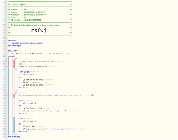Click the first 'async if' statement, #31
178x140 pixels.
[17, 59]
